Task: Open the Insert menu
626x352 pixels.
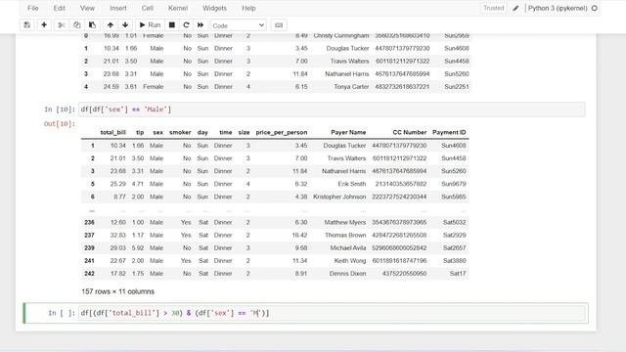Action: click(118, 8)
